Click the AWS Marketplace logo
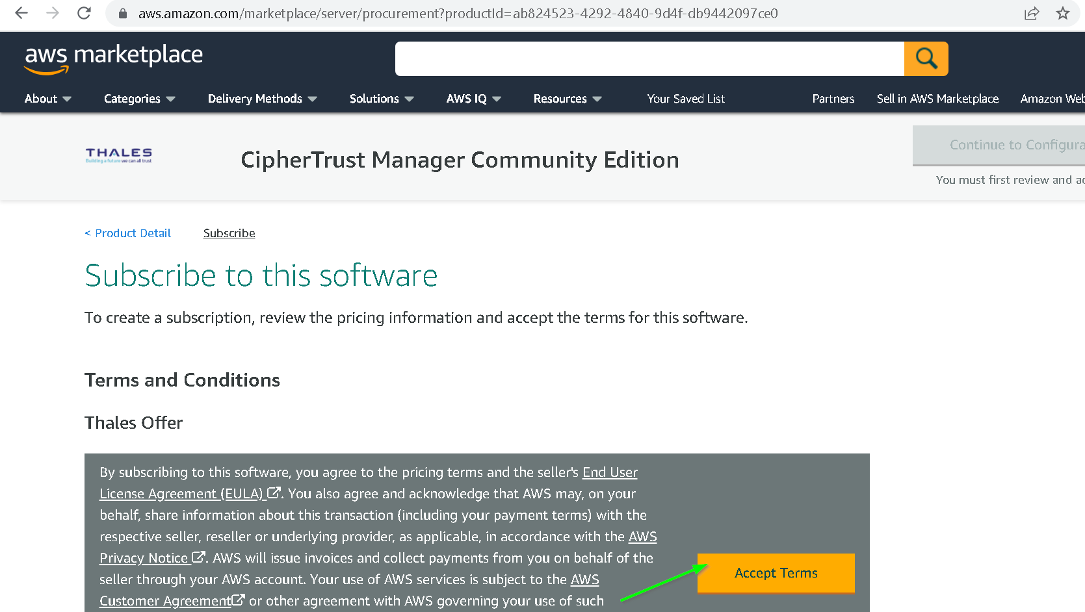1085x612 pixels. tap(114, 58)
